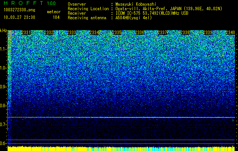Click time marker 2335
The width and height of the screenshot is (238, 151).
click(x=117, y=32)
